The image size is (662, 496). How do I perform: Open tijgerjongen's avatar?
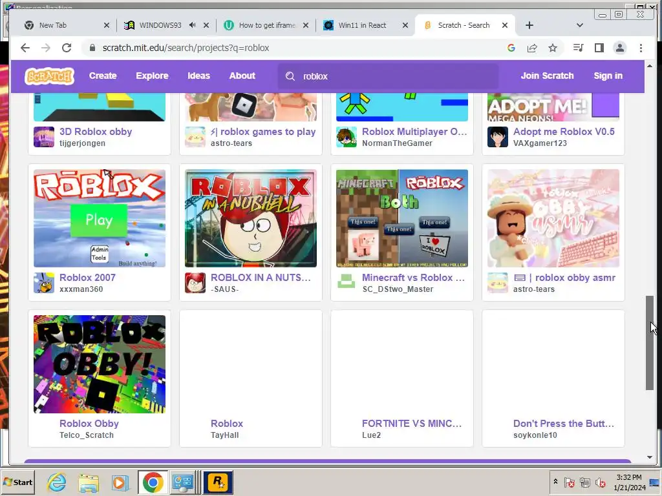[x=44, y=137]
